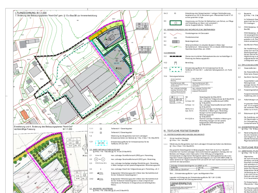The height and width of the screenshot is (193, 258).
Task: Click the sample GE template box below the Nutzungsschablone
Action: [177, 99]
